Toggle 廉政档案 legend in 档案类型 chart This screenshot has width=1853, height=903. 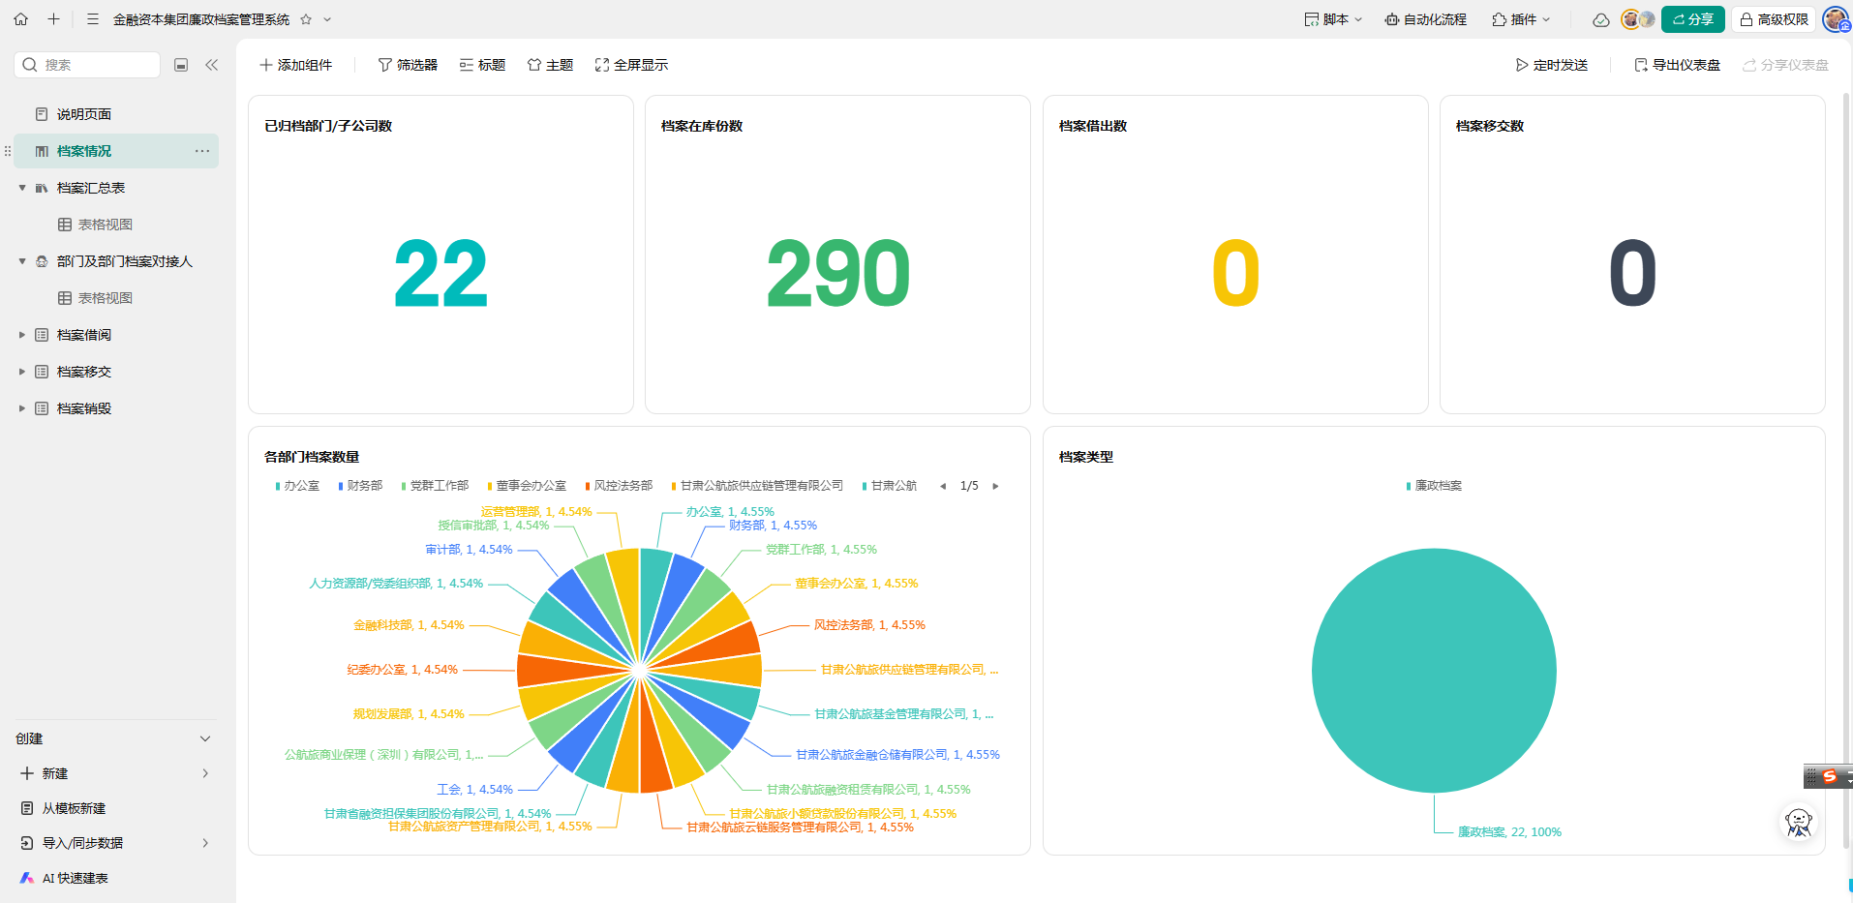[1434, 486]
